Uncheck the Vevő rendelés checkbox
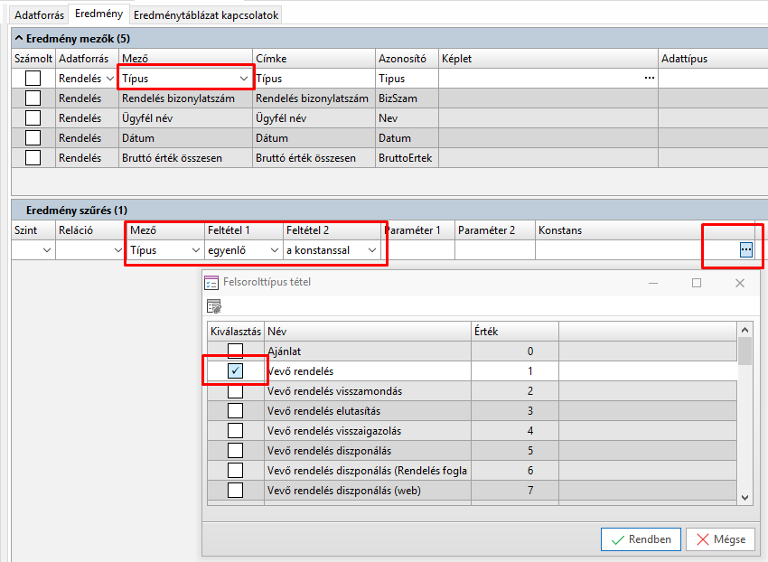The height and width of the screenshot is (562, 768). (235, 371)
